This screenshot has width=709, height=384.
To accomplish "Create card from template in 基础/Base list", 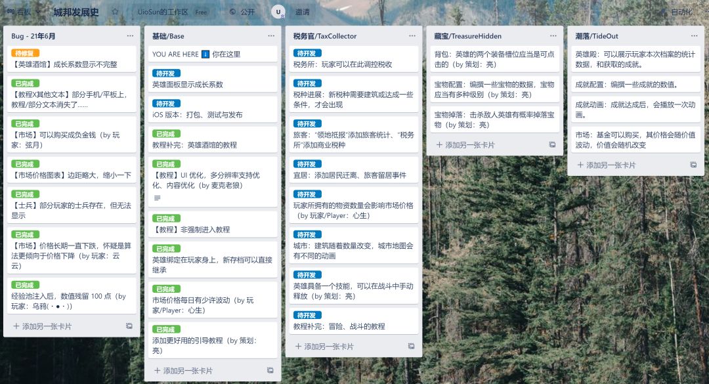I will click(270, 370).
